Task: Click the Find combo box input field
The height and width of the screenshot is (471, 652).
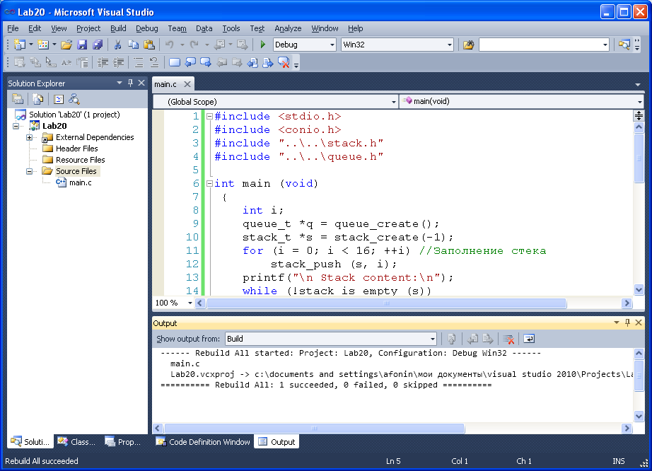Action: [540, 45]
